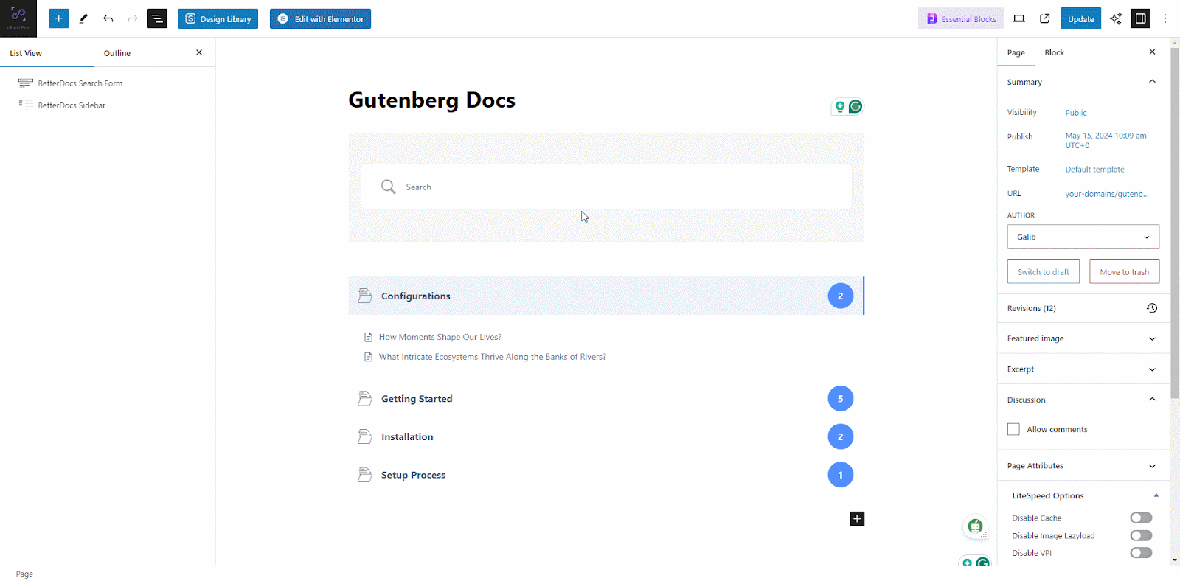The image size is (1180, 581).
Task: Click inside the Search input field
Action: pos(606,187)
